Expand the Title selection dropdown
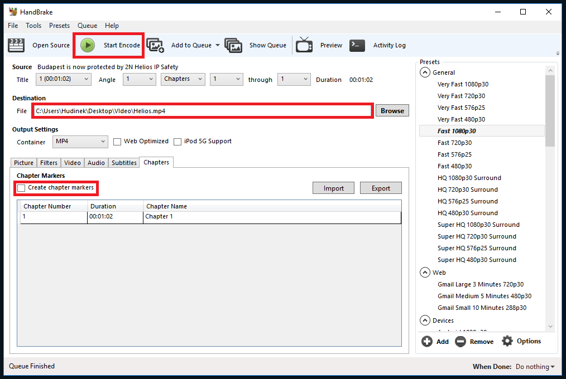The width and height of the screenshot is (566, 379). [63, 79]
